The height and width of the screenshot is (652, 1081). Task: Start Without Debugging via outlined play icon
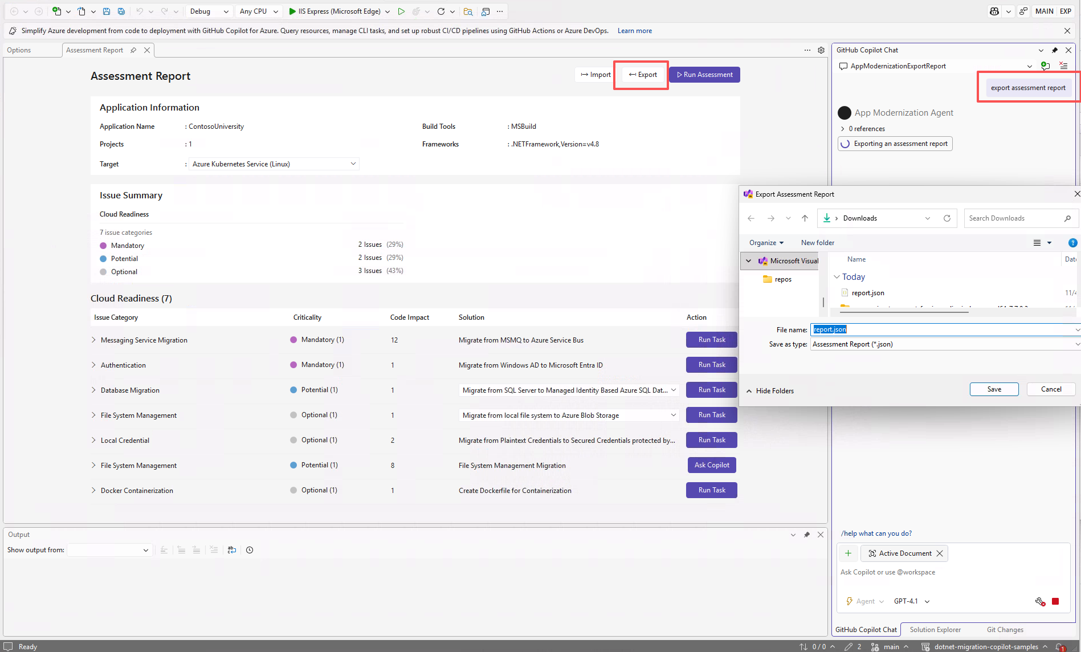point(401,11)
